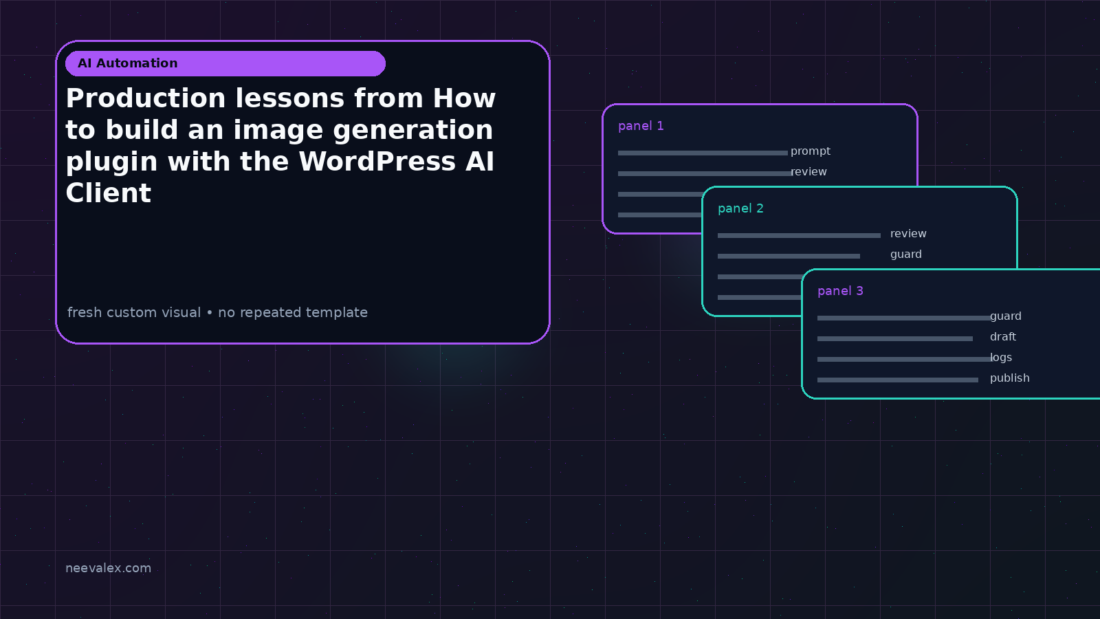Click the 'guard' label in panel 2
The width and height of the screenshot is (1100, 619).
coord(906,254)
